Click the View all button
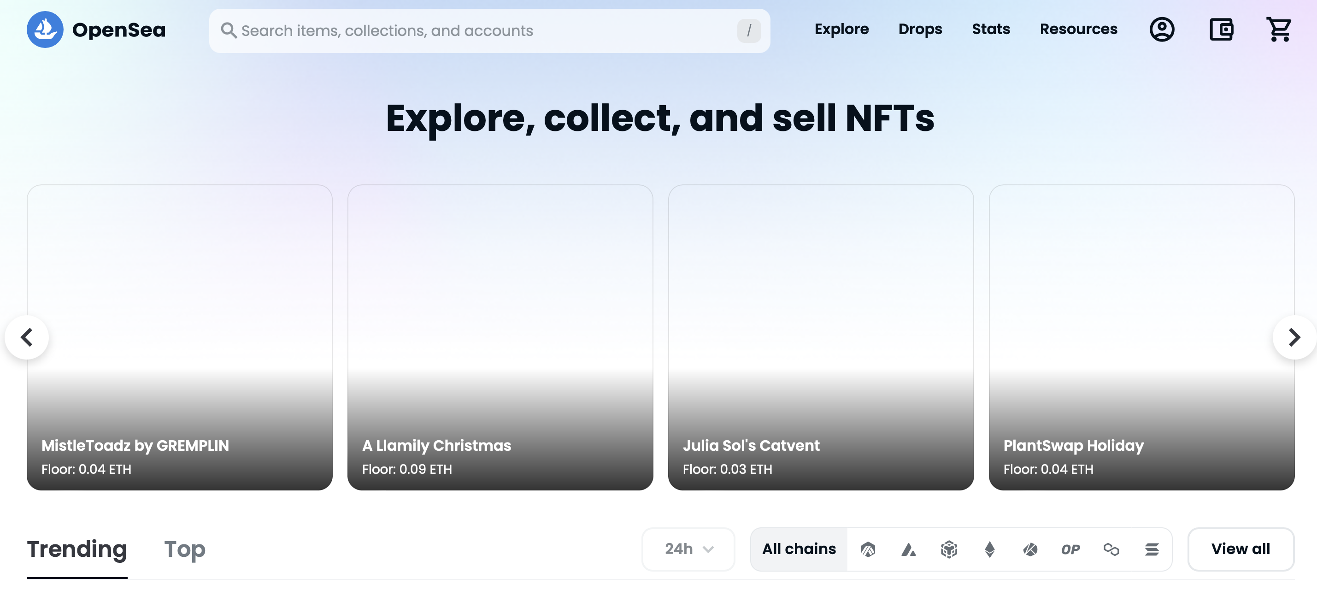1317x602 pixels. click(x=1241, y=549)
